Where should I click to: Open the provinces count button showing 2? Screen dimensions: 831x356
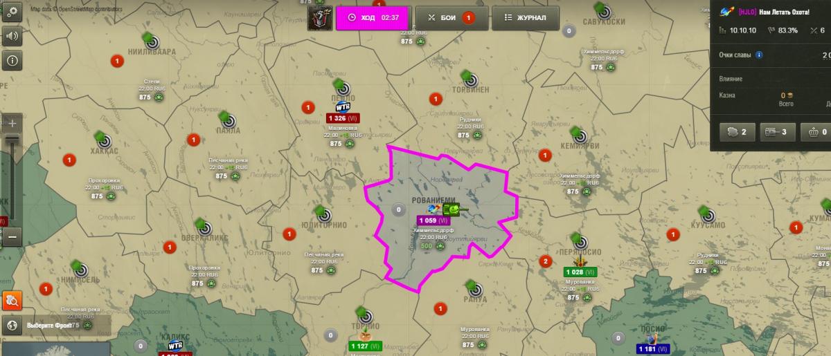[737, 132]
